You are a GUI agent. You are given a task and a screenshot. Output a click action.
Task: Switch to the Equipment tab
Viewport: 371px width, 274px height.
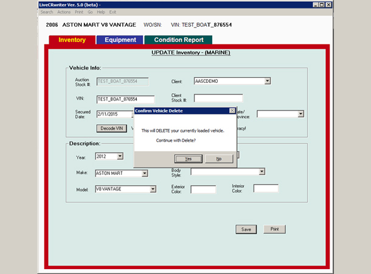click(120, 40)
